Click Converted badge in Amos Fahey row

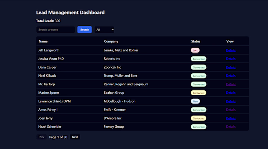(199, 110)
